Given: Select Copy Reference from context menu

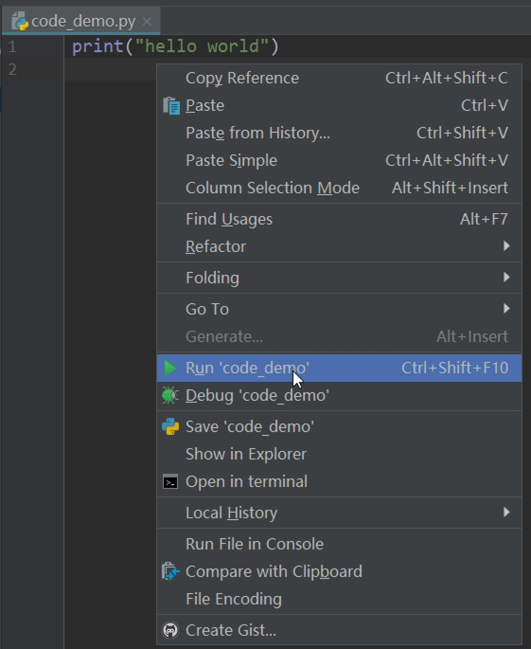Looking at the screenshot, I should (242, 78).
